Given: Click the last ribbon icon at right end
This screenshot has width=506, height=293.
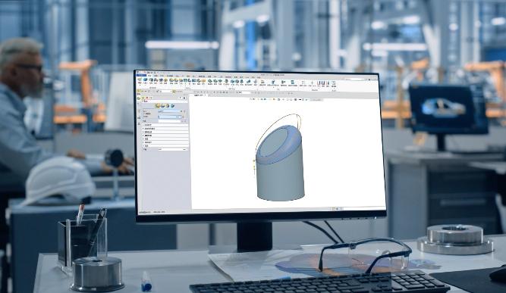Looking at the screenshot, I should tap(334, 83).
